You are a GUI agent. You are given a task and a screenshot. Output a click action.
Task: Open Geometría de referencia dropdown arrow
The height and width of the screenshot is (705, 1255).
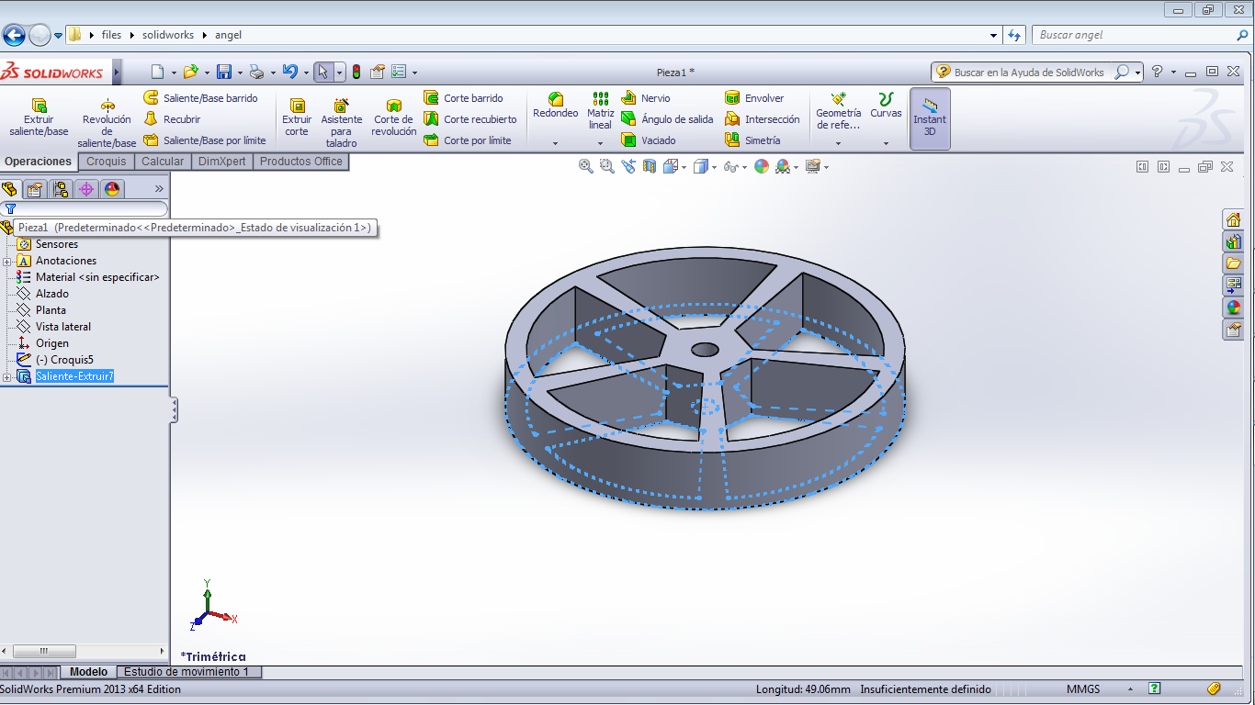click(838, 143)
